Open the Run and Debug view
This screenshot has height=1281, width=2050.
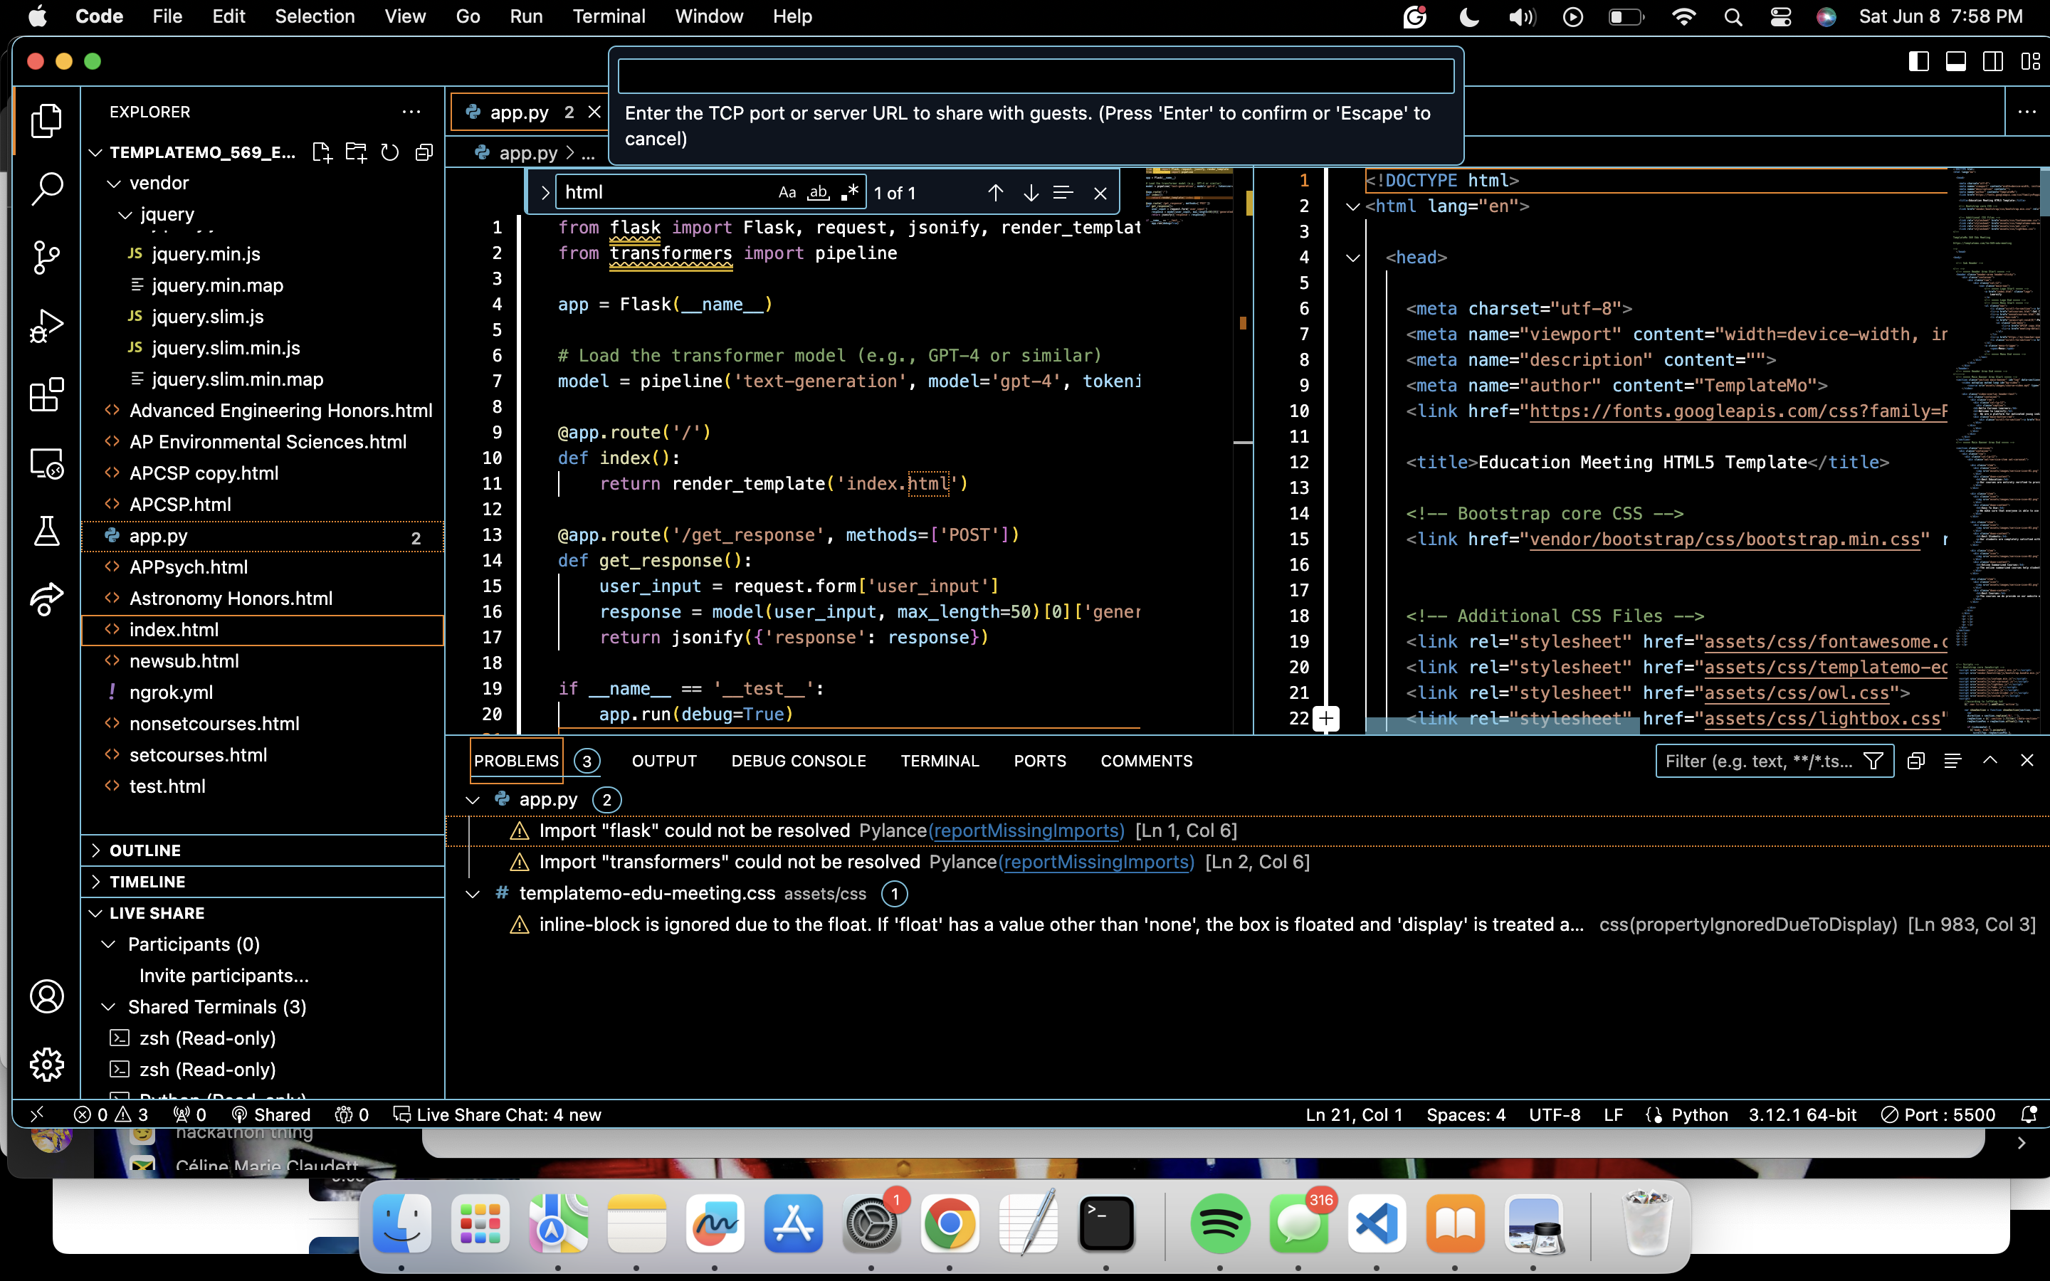click(46, 326)
